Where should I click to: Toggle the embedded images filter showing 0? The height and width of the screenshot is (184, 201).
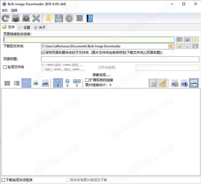point(67,83)
